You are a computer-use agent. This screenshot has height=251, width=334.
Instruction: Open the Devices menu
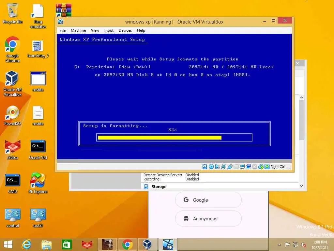pyautogui.click(x=125, y=30)
